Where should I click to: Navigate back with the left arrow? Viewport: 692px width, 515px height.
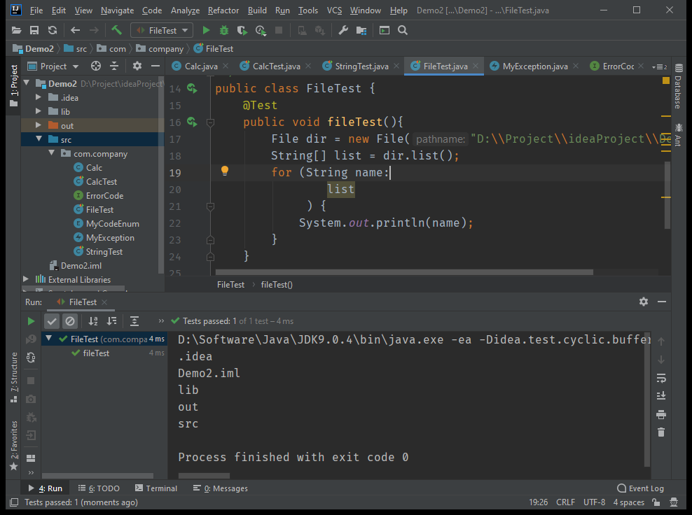76,30
